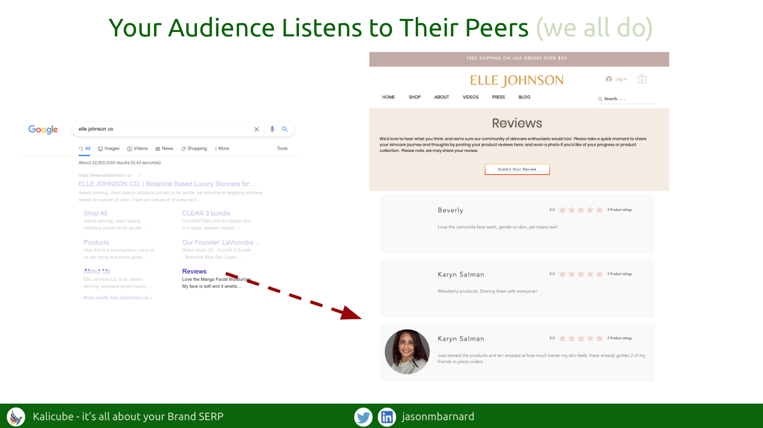Start voice search with microphone icon
Screen dimensions: 763x428
tap(272, 129)
